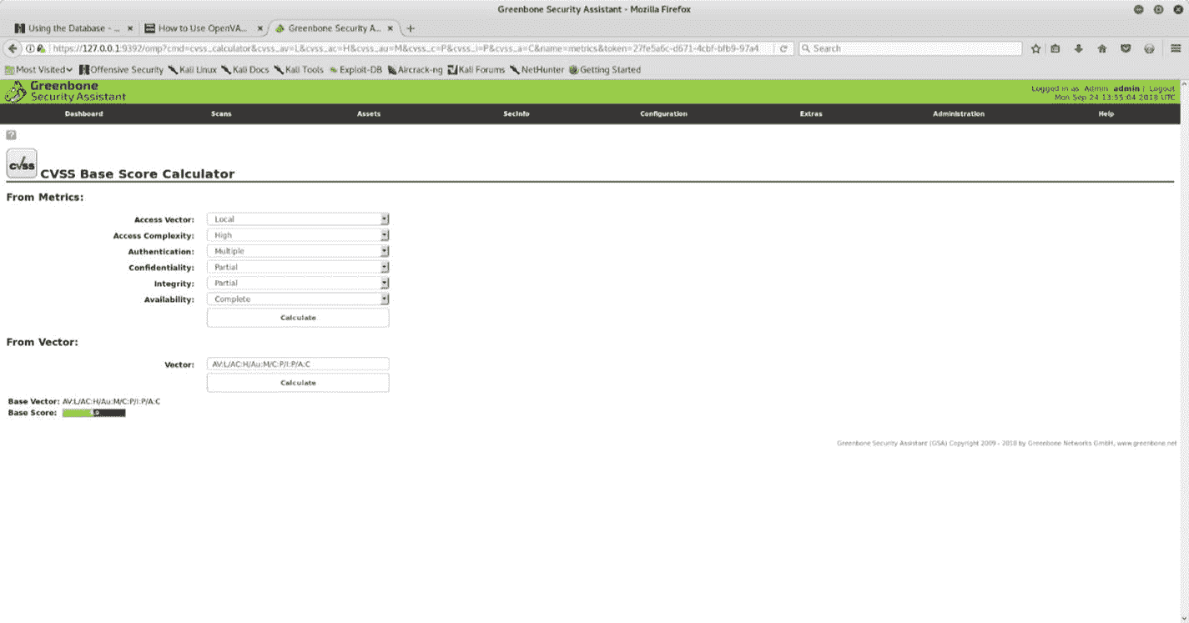The image size is (1189, 623).
Task: Go back with the browser back arrow
Action: pyautogui.click(x=13, y=48)
